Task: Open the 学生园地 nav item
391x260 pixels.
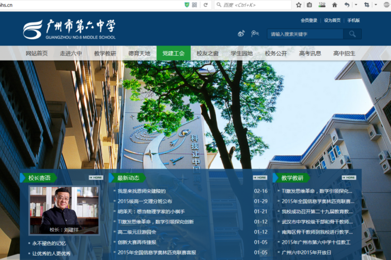Action: (241, 53)
